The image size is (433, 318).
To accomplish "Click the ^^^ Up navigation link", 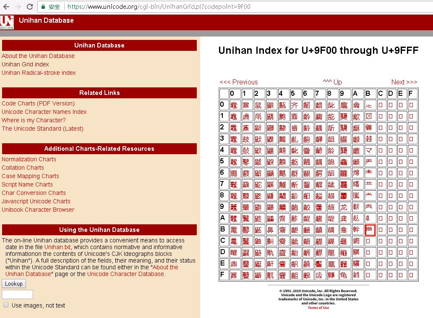I will click(x=332, y=82).
